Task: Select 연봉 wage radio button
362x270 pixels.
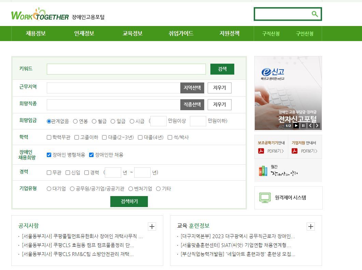Action: pyautogui.click(x=75, y=121)
